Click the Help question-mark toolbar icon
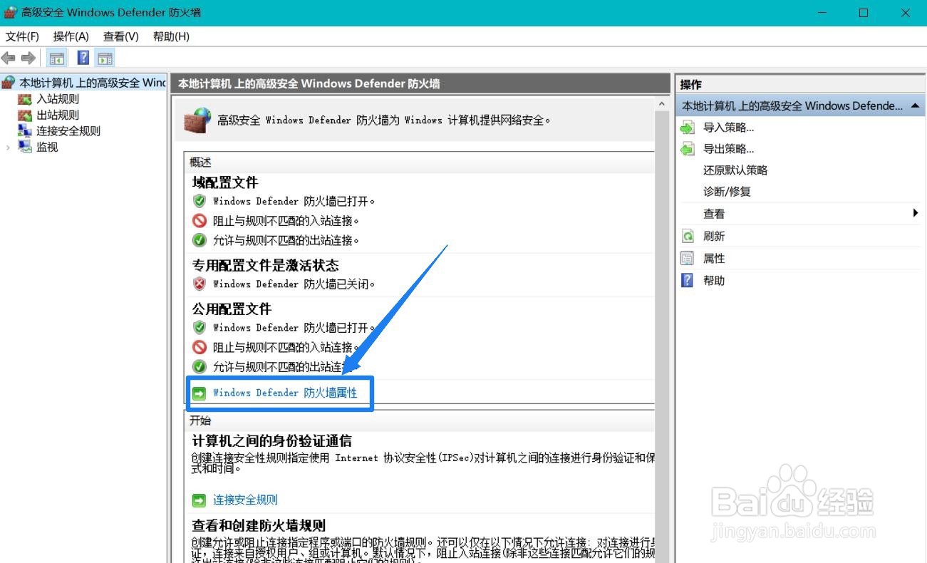 click(83, 58)
